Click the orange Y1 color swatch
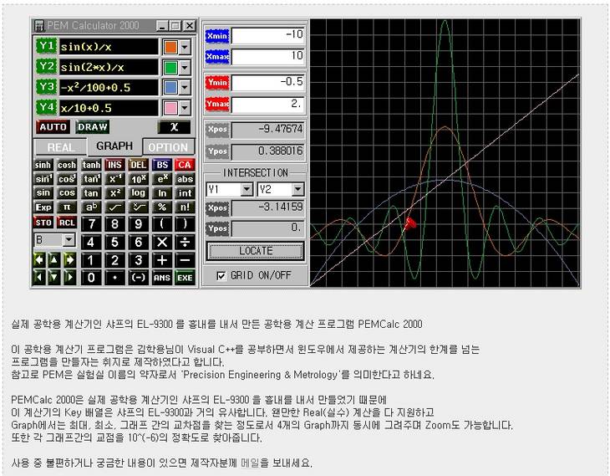This screenshot has height=476, width=610. (170, 47)
